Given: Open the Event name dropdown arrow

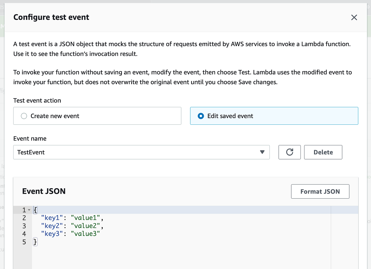Looking at the screenshot, I should click(262, 152).
